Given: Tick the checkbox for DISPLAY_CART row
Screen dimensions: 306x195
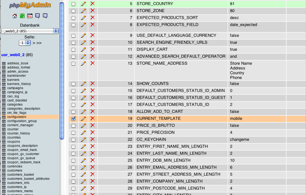Looking at the screenshot, I should [x=74, y=49].
